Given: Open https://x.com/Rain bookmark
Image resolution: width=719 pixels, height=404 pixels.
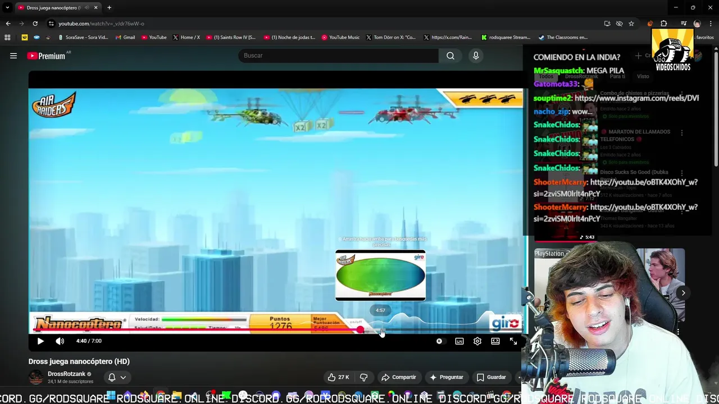Looking at the screenshot, I should [448, 38].
